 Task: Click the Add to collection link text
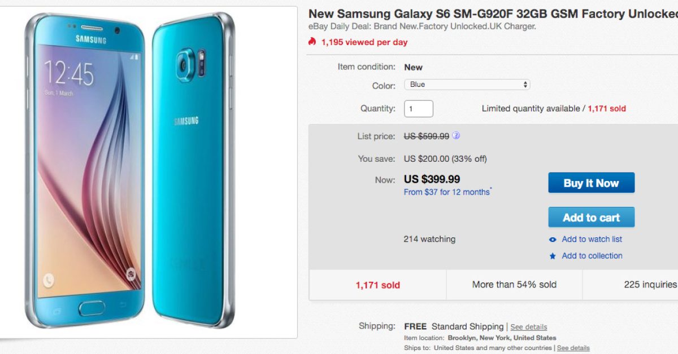tap(592, 256)
